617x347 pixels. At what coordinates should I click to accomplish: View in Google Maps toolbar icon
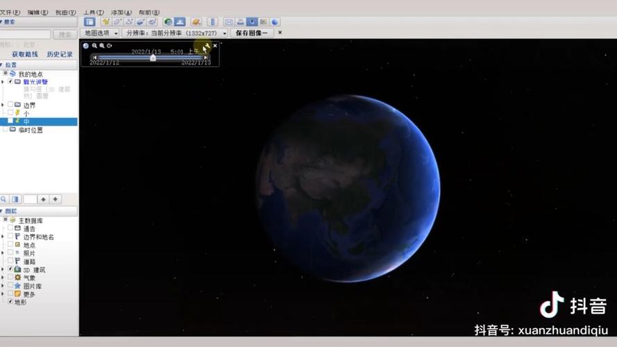tap(263, 22)
